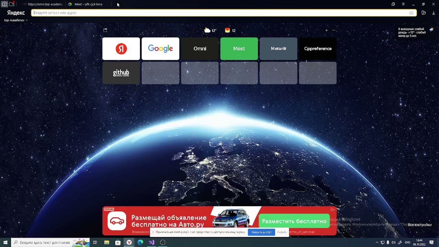This screenshot has width=439, height=247.
Task: Click the Yandex Browser taskbar icon
Action: (x=129, y=243)
